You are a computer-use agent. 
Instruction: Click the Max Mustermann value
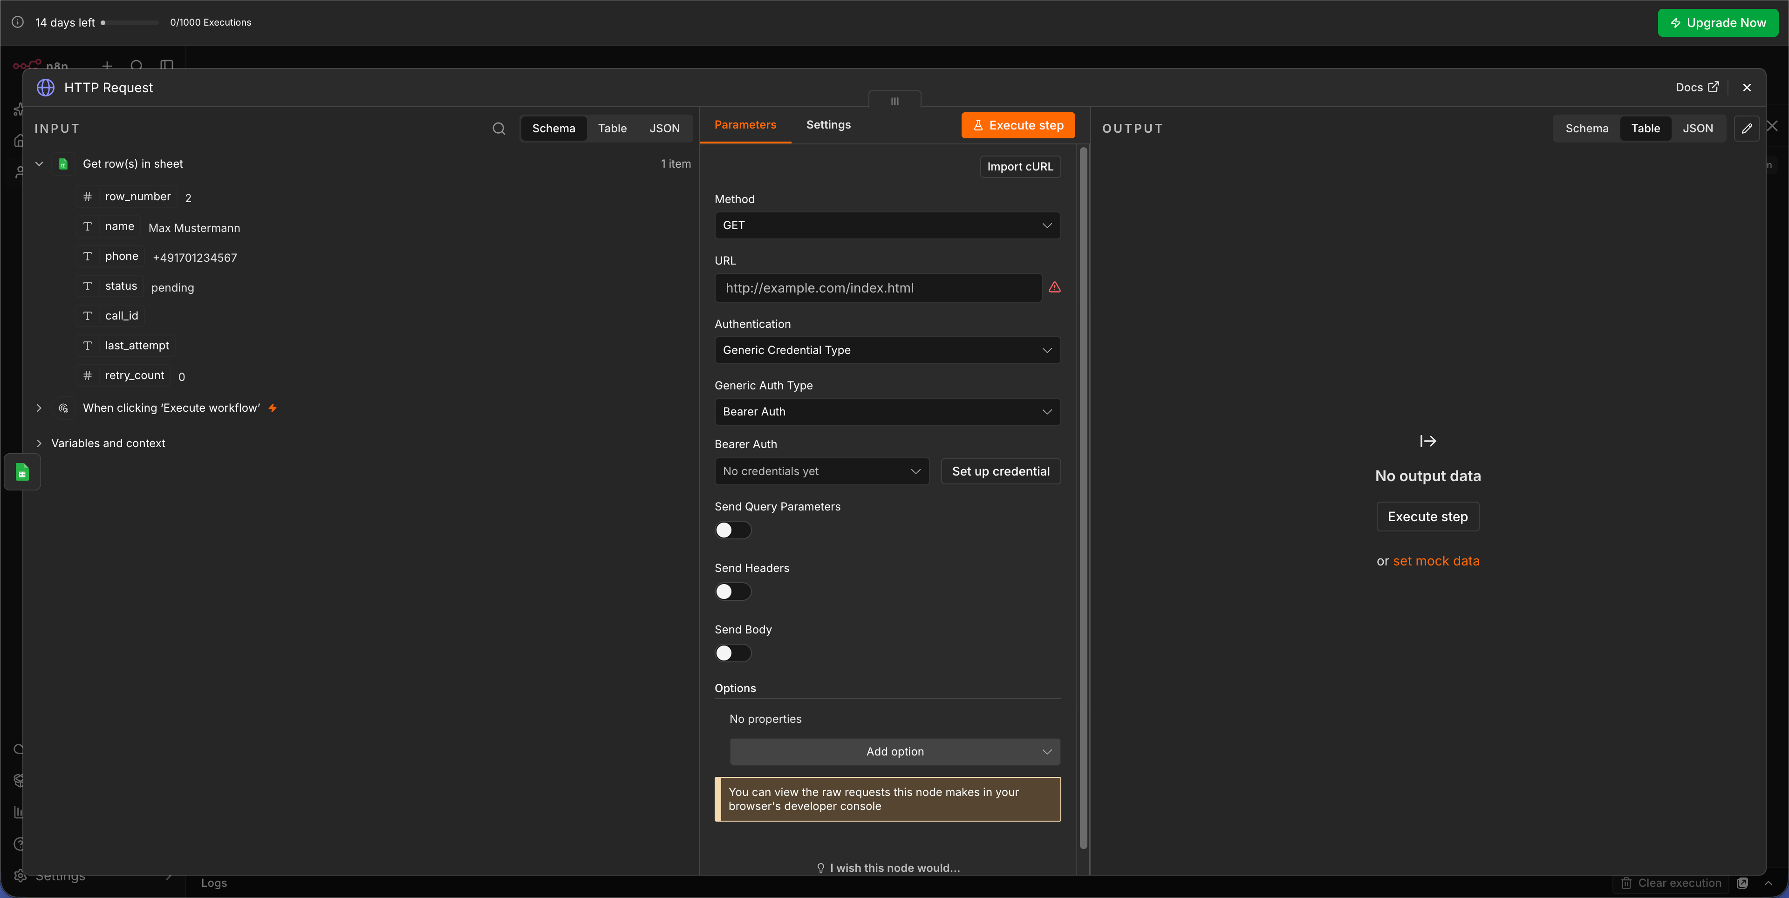click(x=194, y=229)
